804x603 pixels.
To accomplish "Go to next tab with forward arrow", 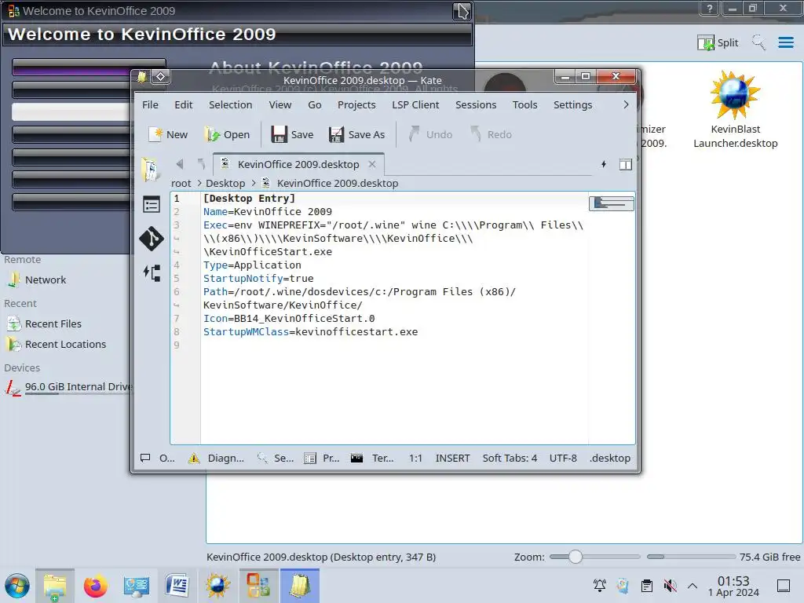I will [201, 164].
